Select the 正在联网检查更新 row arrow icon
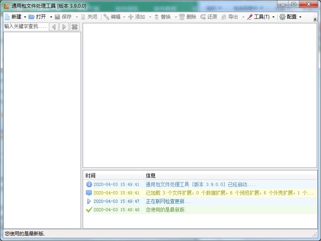The width and height of the screenshot is (321, 241). point(89,201)
